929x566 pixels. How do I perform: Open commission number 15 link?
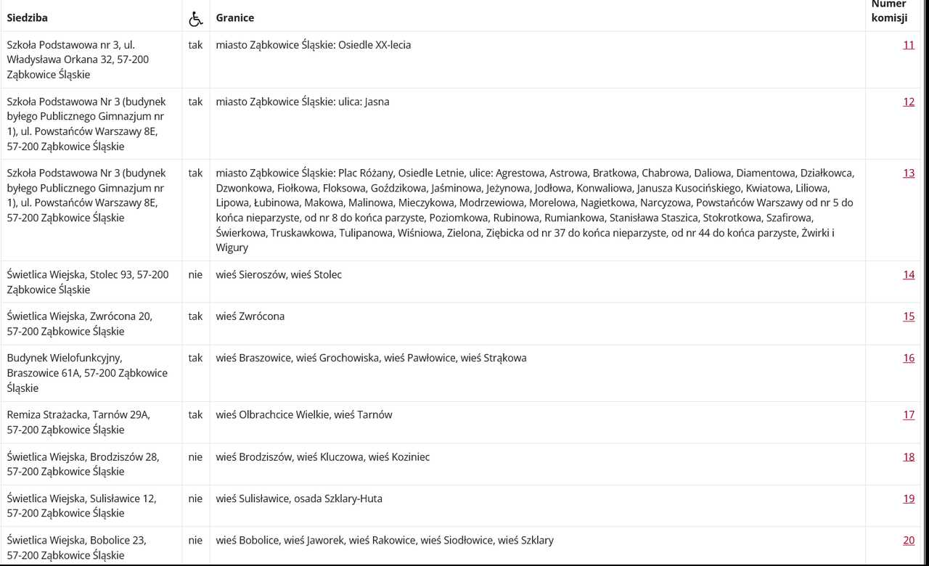click(x=909, y=316)
